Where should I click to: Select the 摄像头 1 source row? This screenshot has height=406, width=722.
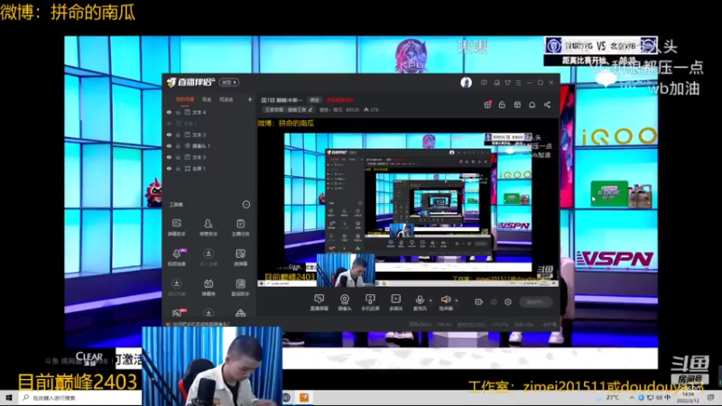coord(209,146)
